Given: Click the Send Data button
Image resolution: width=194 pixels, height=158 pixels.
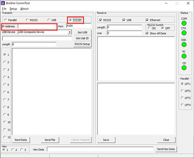Looking at the screenshot, I should click(21, 140).
